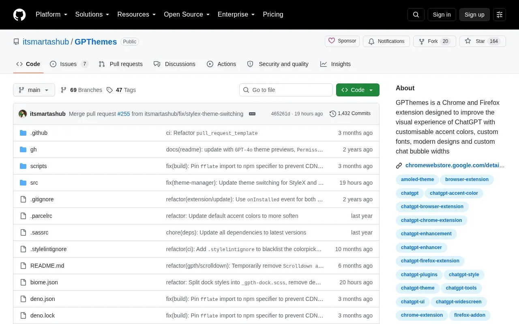Click the Notifications bell button
This screenshot has height=324, width=519.
[x=386, y=41]
